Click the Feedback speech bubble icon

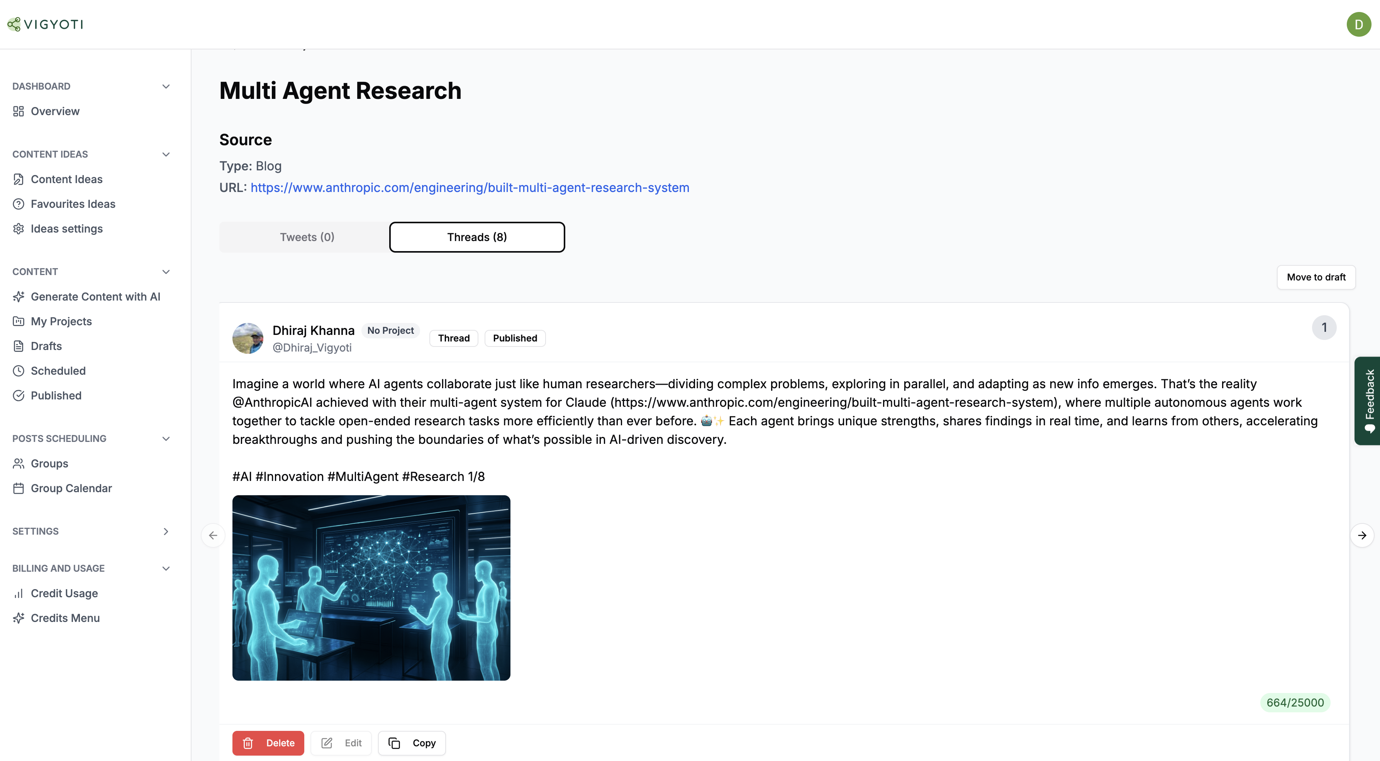coord(1369,429)
